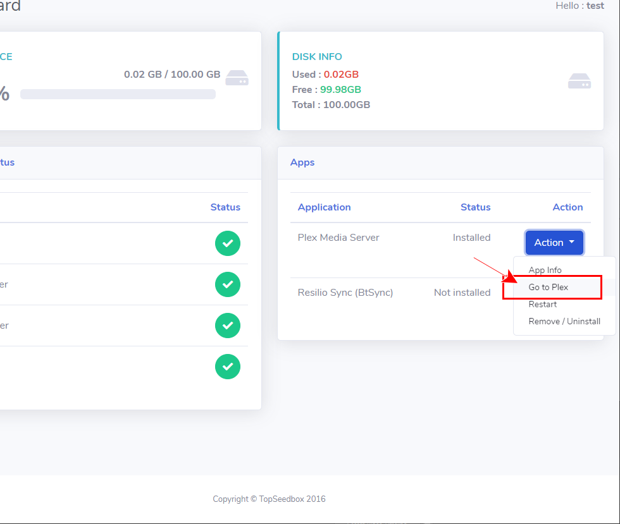The width and height of the screenshot is (620, 524).
Task: Click the disk usage progress bar
Action: [118, 94]
